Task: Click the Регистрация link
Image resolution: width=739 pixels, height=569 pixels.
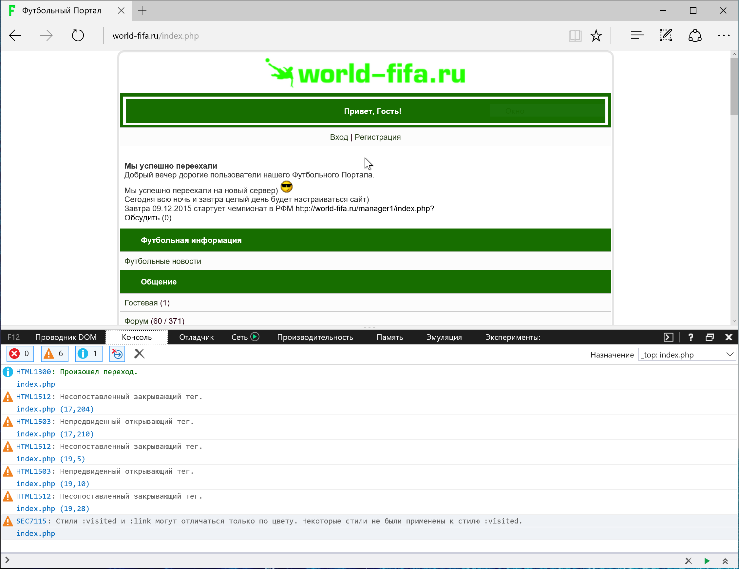Action: click(x=377, y=137)
